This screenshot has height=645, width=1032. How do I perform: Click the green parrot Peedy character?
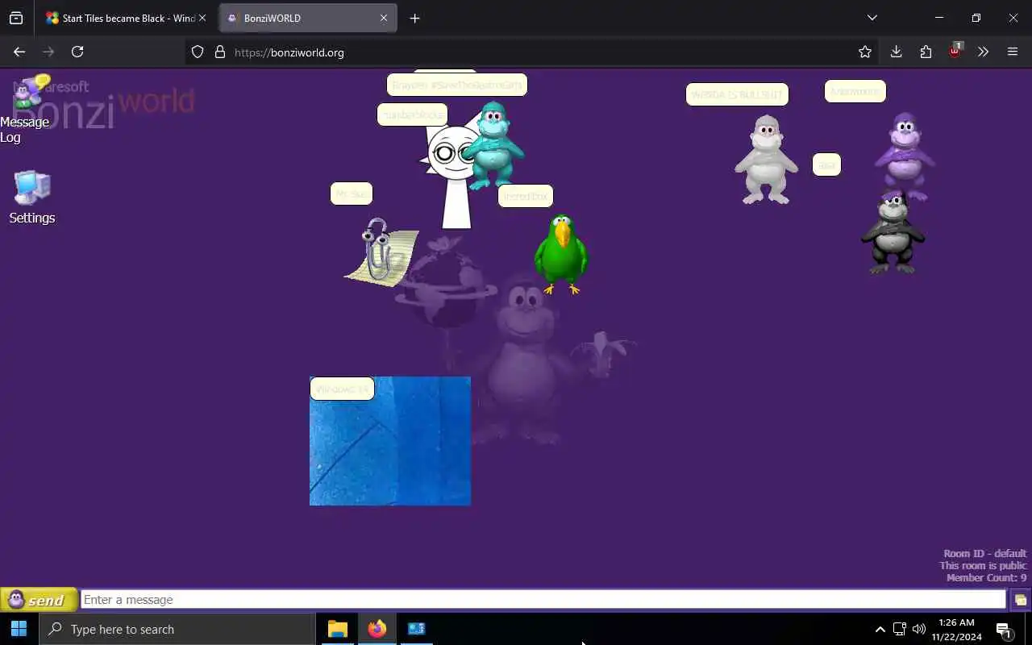pos(560,254)
